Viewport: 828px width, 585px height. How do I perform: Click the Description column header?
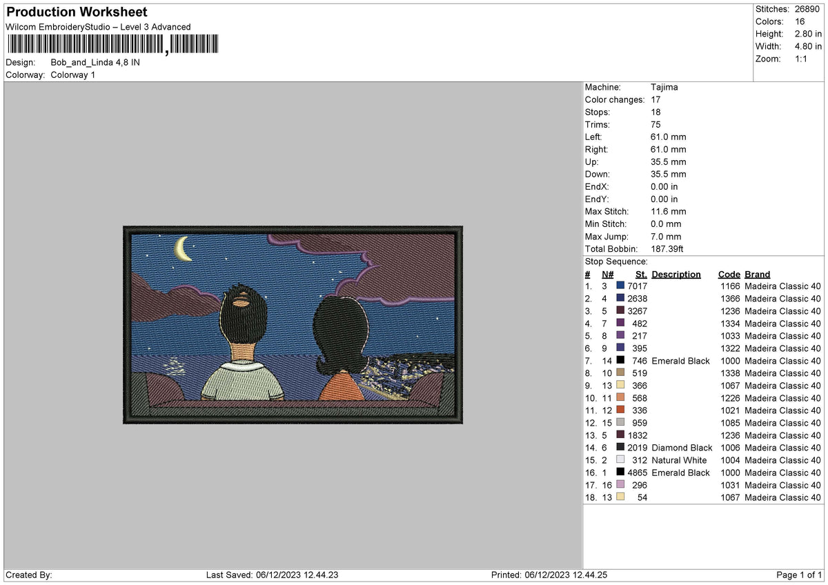[x=676, y=274]
